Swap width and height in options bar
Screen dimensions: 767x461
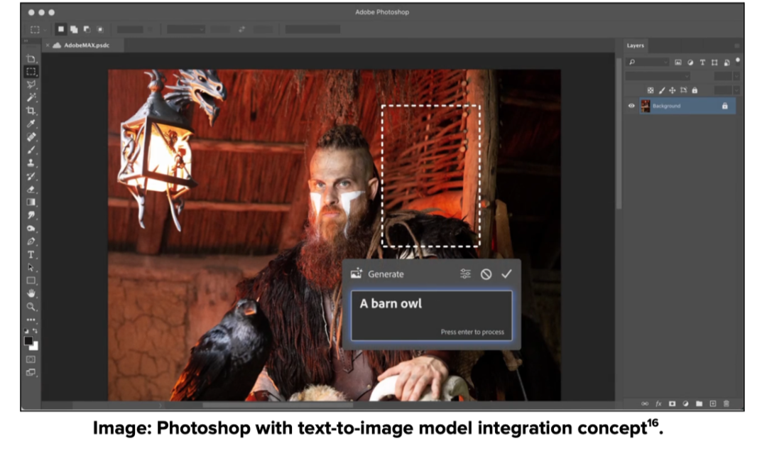tap(241, 29)
